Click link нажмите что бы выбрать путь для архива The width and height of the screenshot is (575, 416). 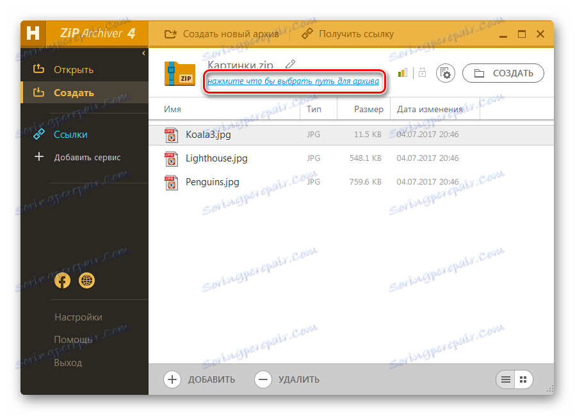tap(293, 81)
